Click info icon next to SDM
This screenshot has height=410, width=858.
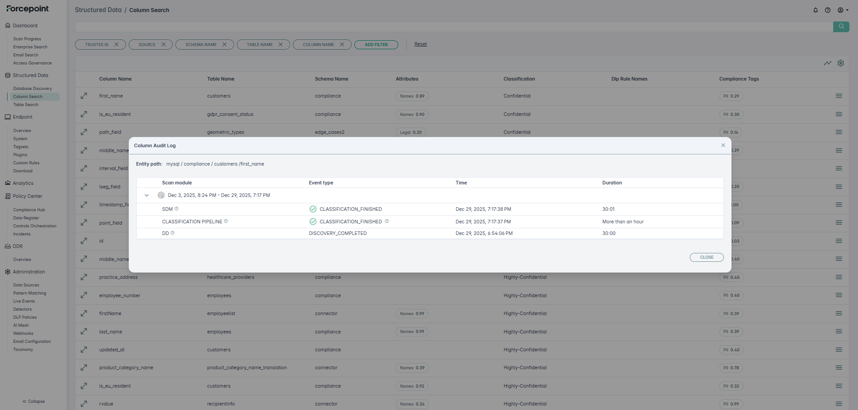tap(177, 209)
